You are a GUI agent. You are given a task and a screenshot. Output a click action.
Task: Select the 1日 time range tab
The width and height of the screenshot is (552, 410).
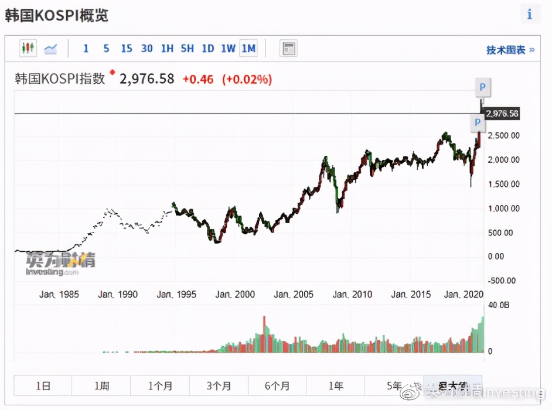pyautogui.click(x=43, y=386)
